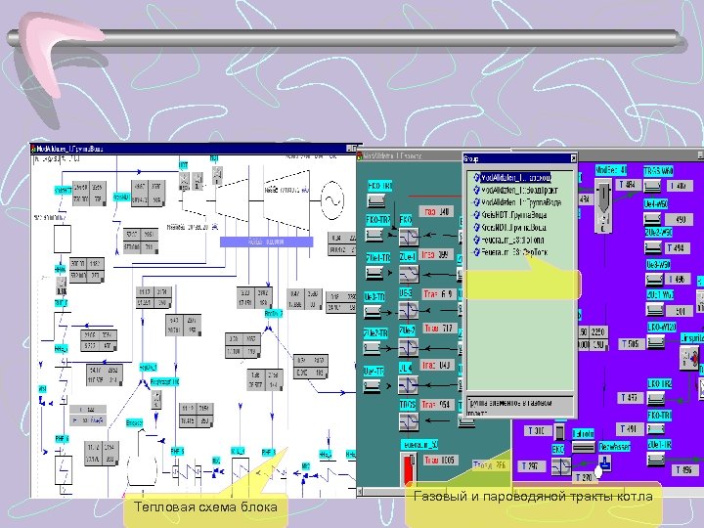
Task: Click the T 477 temperature box
Action: [630, 397]
